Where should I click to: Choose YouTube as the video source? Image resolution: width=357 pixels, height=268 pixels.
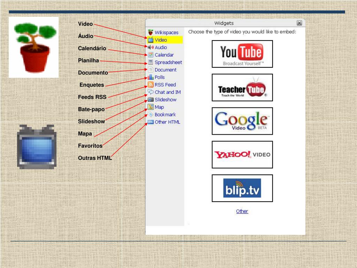tap(242, 54)
